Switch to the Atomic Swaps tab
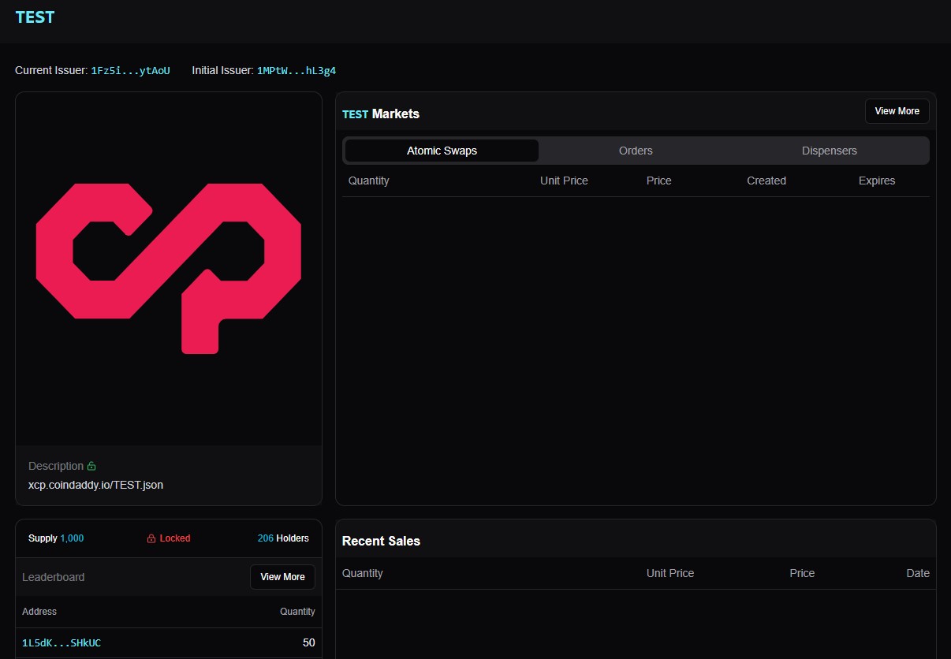 442,151
